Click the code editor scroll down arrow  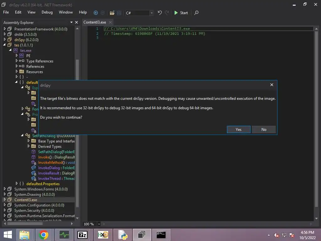[316, 218]
